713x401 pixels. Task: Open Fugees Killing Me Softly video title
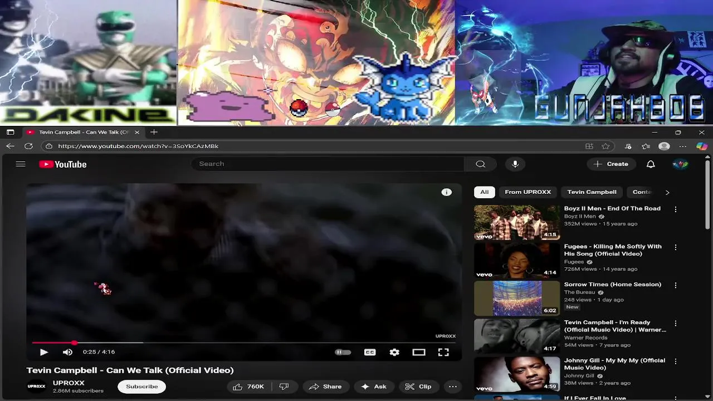point(613,250)
